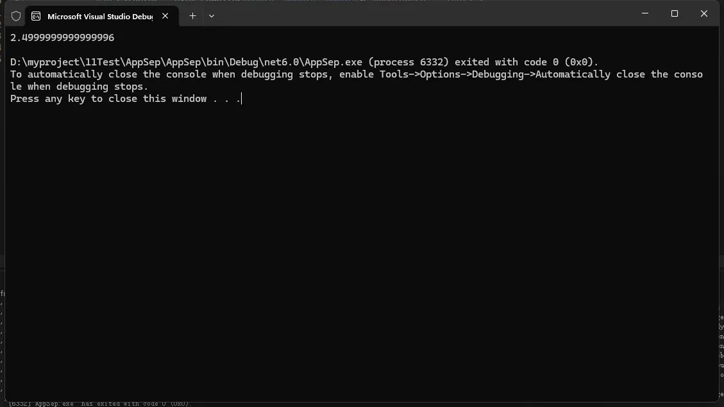The image size is (724, 407).
Task: Click the 'Press any key to close' prompt
Action: [x=125, y=99]
